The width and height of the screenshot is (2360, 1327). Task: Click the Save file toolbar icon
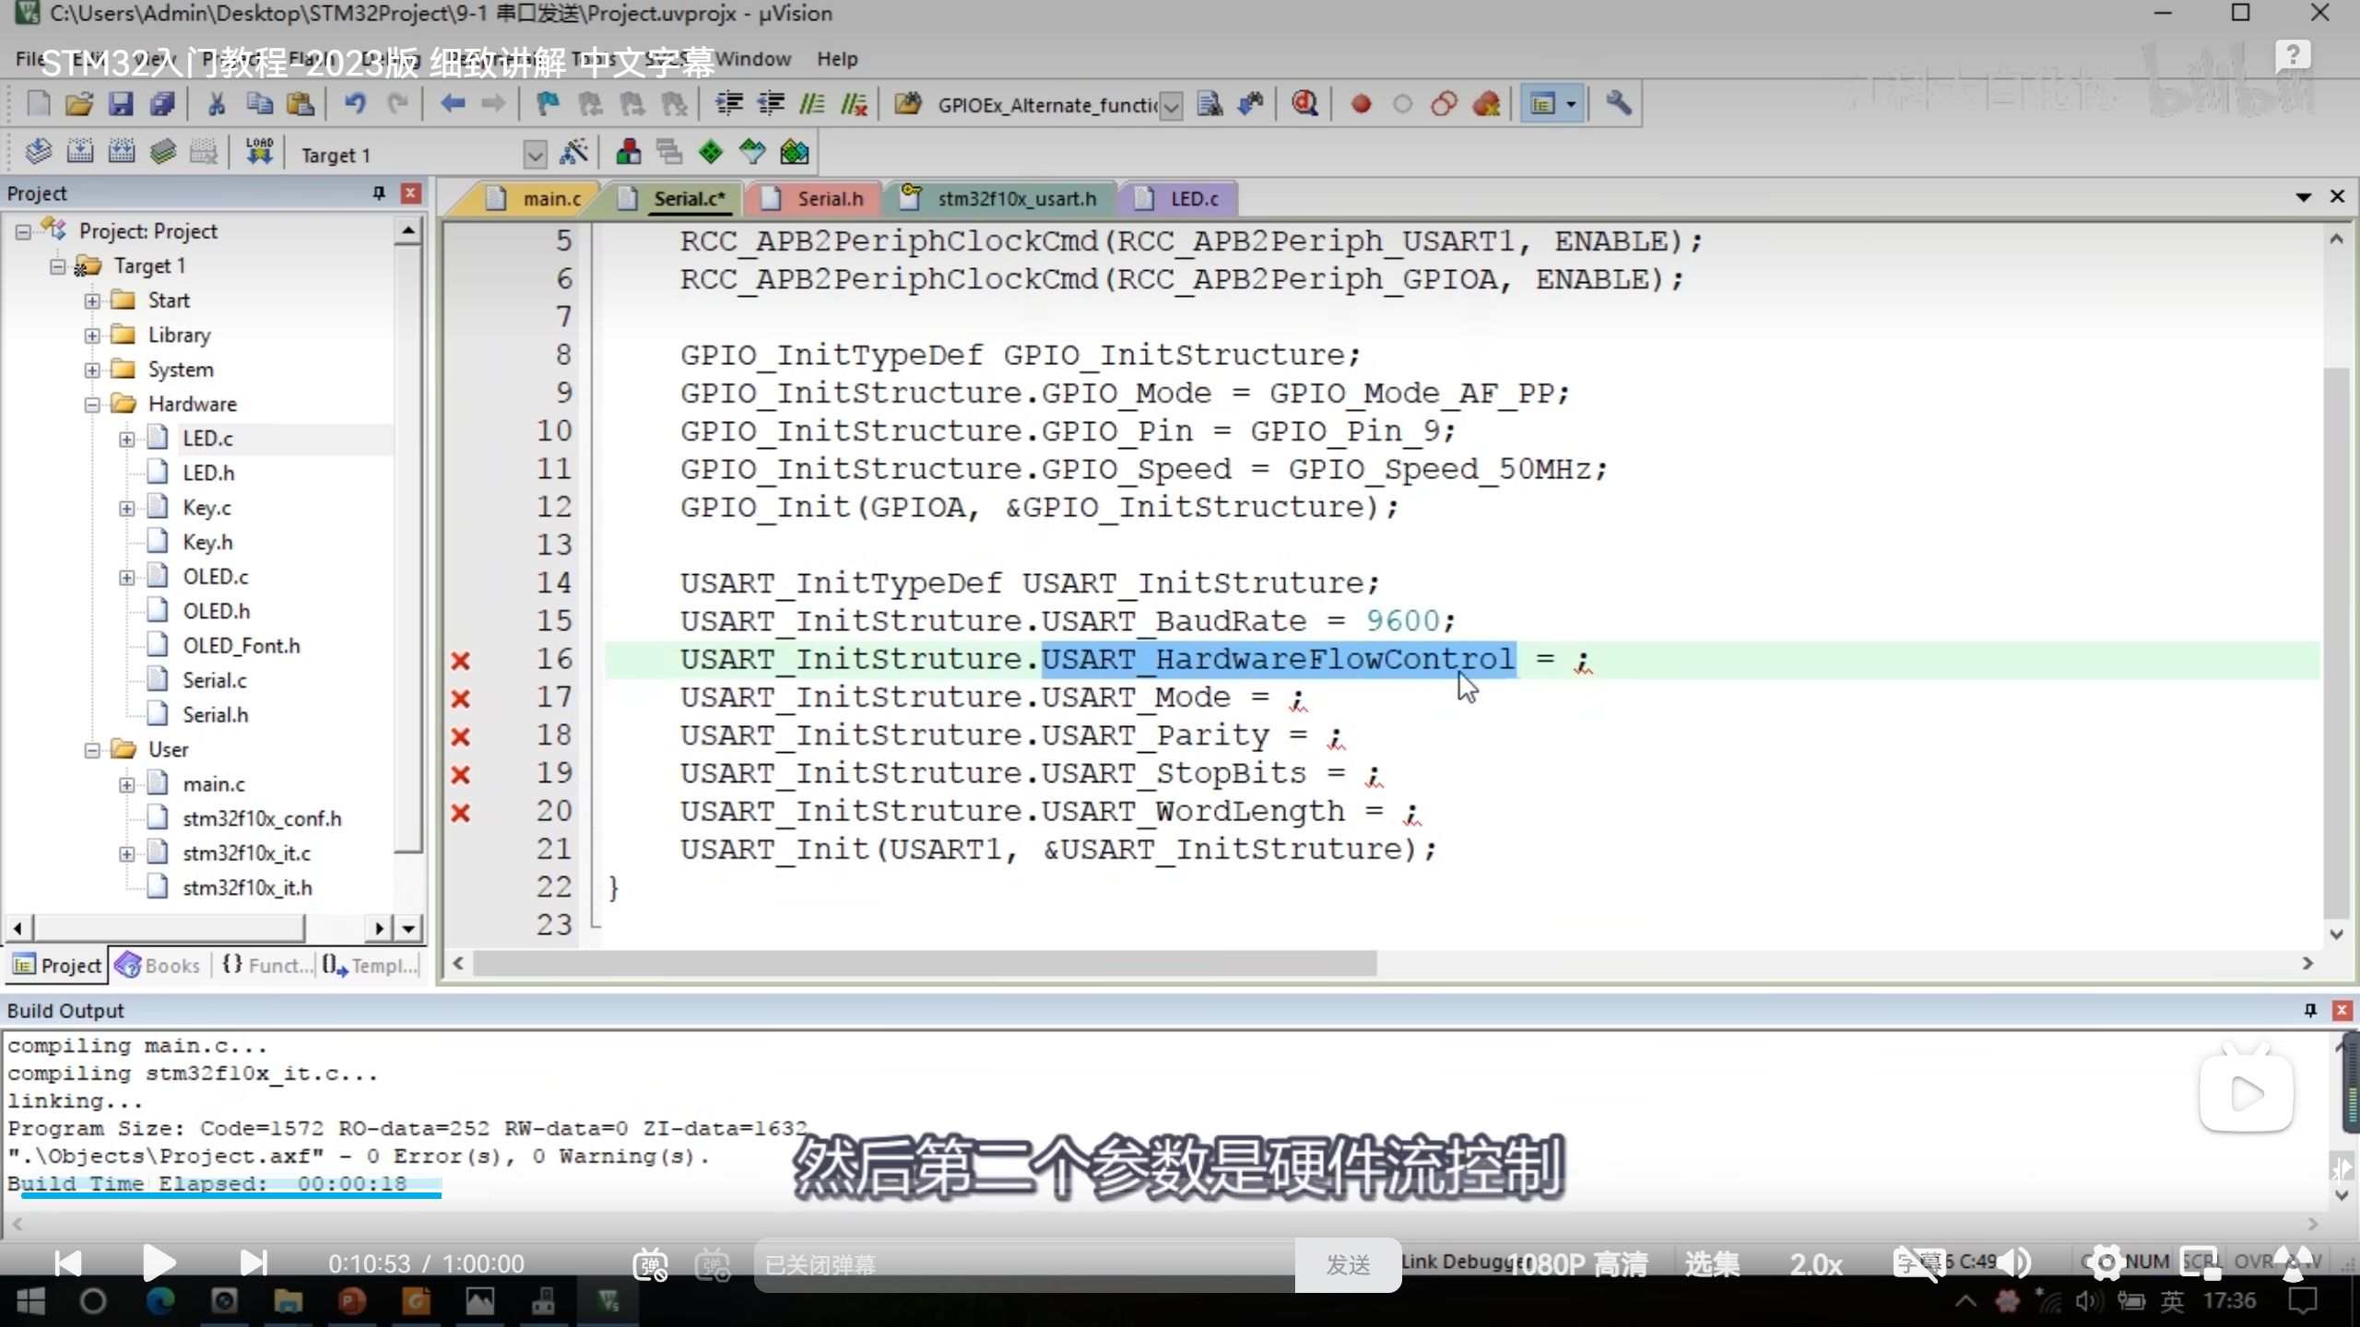pos(121,104)
